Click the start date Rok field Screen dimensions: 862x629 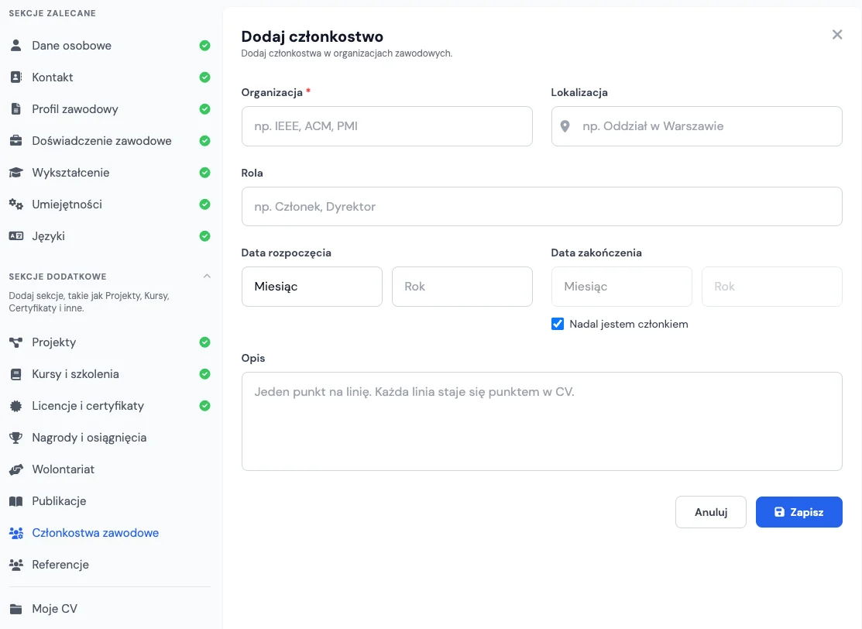point(462,287)
